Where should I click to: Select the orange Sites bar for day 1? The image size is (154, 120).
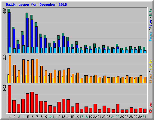coord(10,69)
